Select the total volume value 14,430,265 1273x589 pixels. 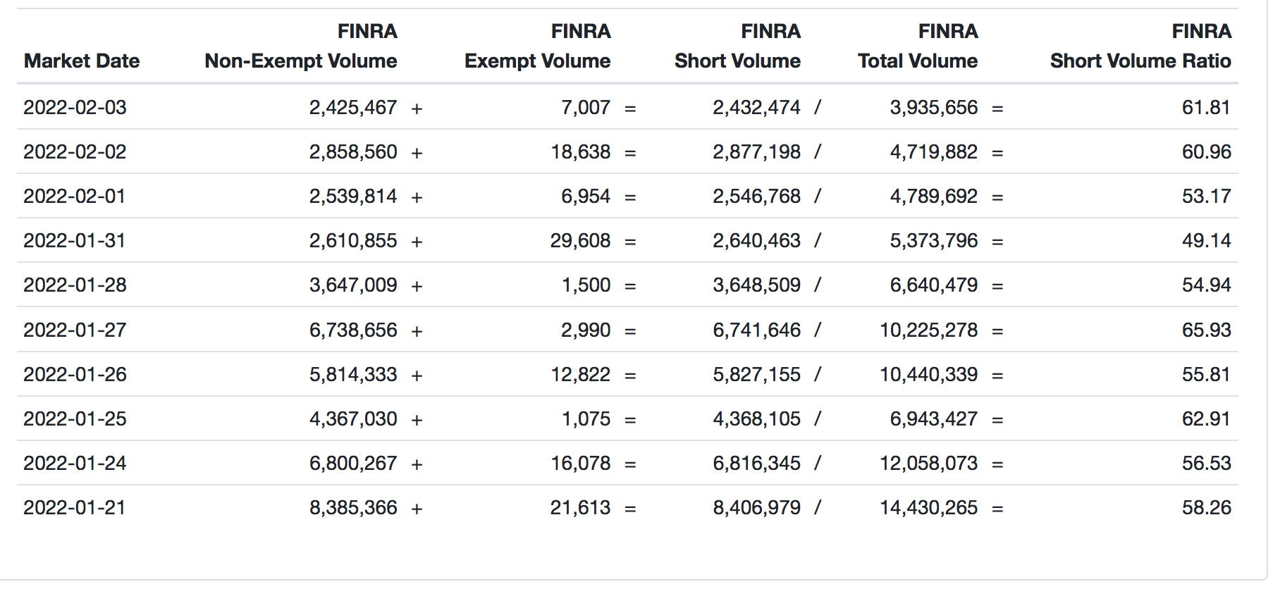pos(928,508)
